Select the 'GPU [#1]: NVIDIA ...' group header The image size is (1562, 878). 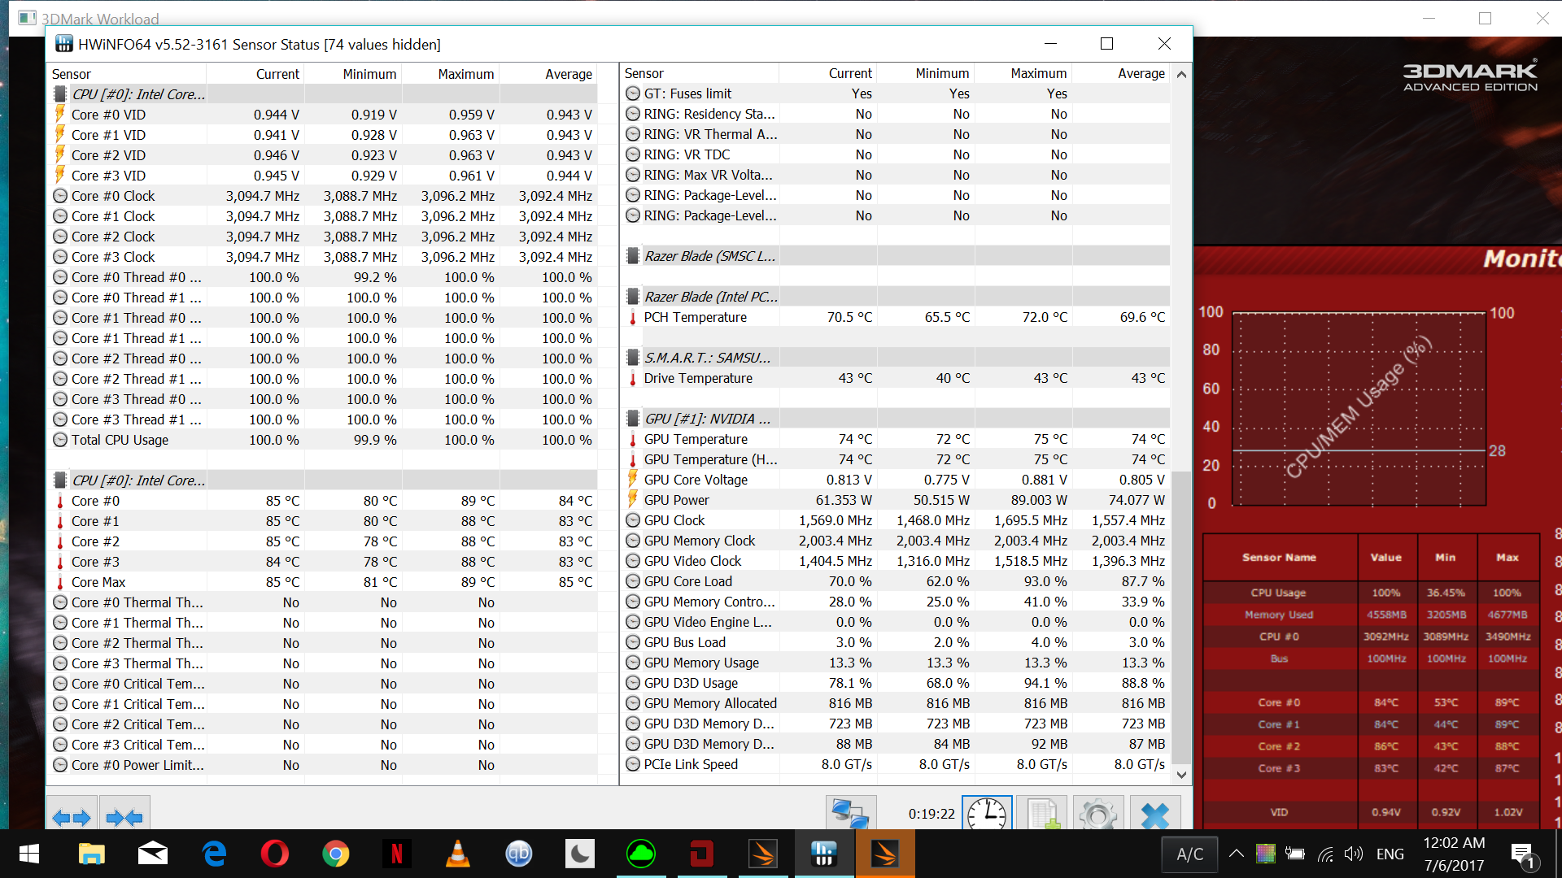[x=896, y=419]
